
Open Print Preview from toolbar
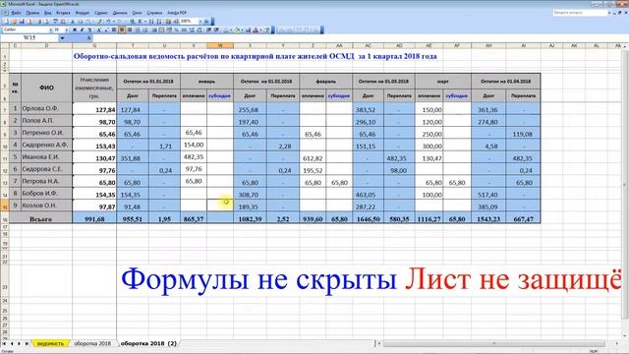(x=47, y=22)
